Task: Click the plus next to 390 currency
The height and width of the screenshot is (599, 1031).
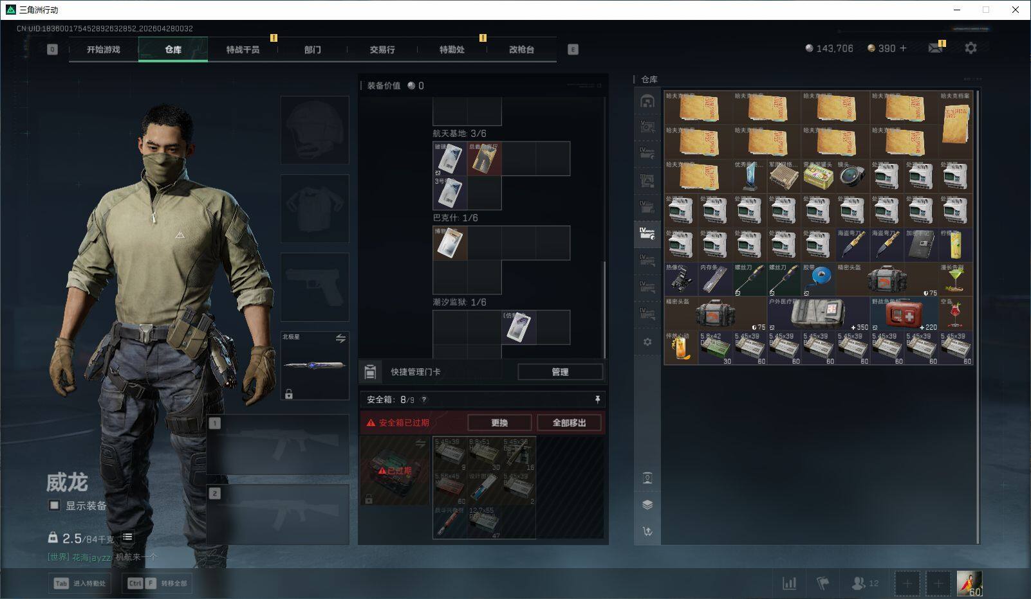Action: click(903, 48)
